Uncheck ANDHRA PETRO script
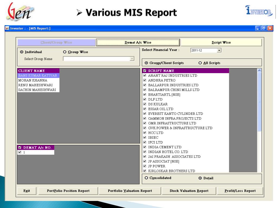 pos(145,80)
